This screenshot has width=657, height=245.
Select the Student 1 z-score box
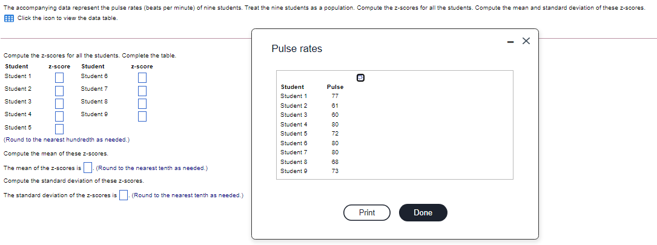tap(60, 77)
